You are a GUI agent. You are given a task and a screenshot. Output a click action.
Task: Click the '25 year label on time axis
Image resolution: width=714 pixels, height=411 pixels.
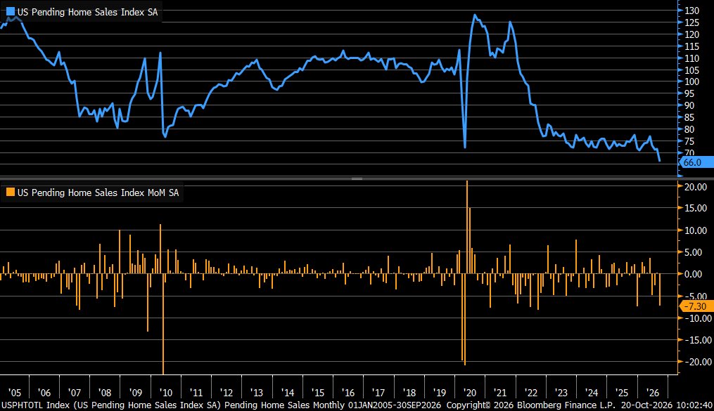pos(621,392)
